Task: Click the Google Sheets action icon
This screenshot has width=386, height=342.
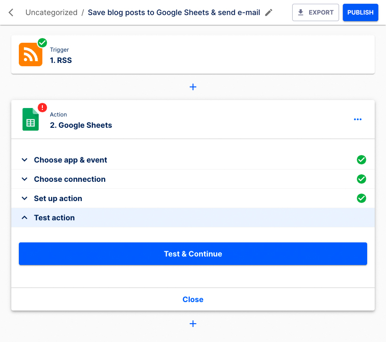Action: point(30,119)
